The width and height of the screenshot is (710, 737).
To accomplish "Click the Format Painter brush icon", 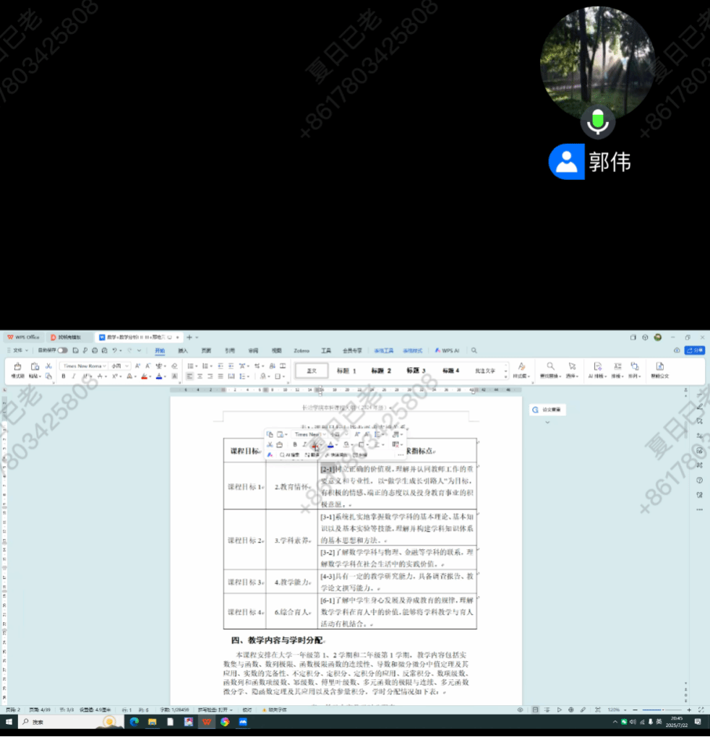I will pyautogui.click(x=17, y=366).
